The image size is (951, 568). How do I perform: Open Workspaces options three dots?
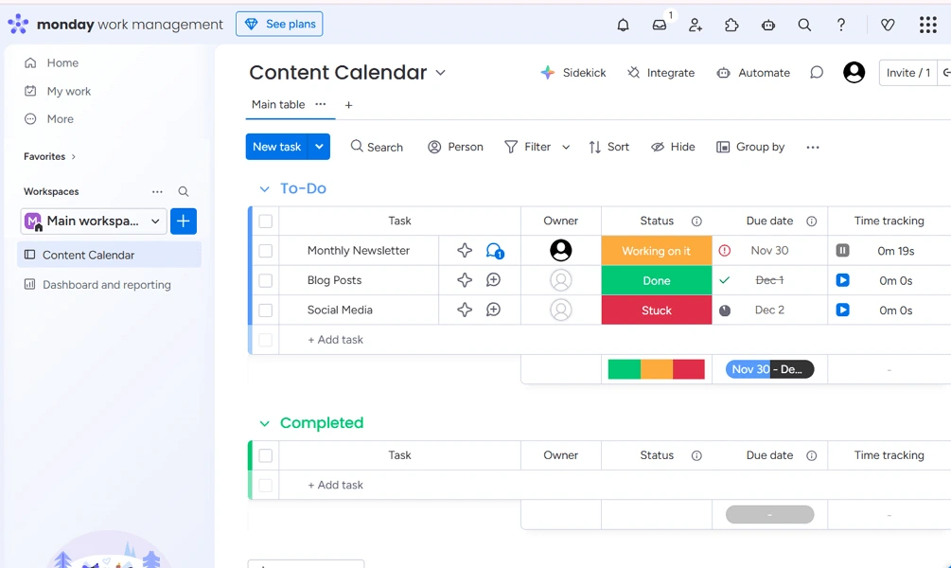pyautogui.click(x=158, y=192)
